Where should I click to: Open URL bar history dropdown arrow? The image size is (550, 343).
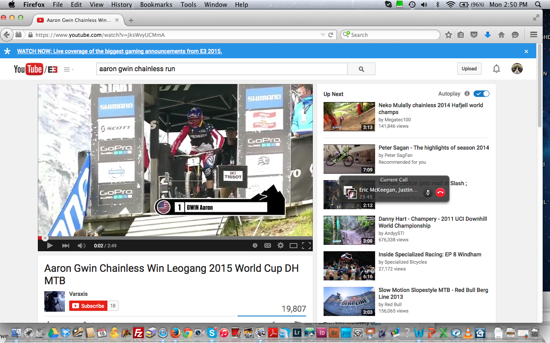[323, 35]
